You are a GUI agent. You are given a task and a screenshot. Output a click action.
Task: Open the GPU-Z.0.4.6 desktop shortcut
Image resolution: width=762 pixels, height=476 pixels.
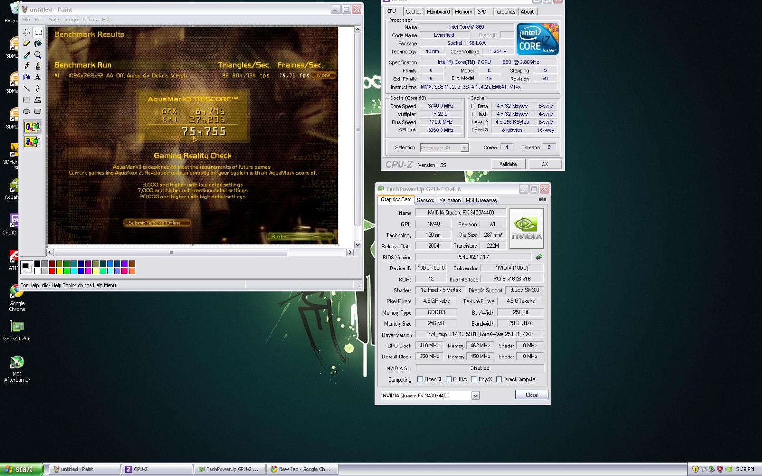(x=17, y=331)
